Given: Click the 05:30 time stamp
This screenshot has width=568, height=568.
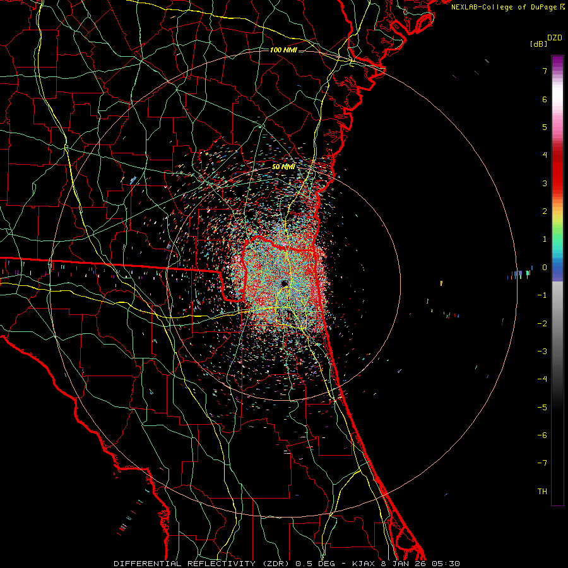Looking at the screenshot, I should (446, 564).
